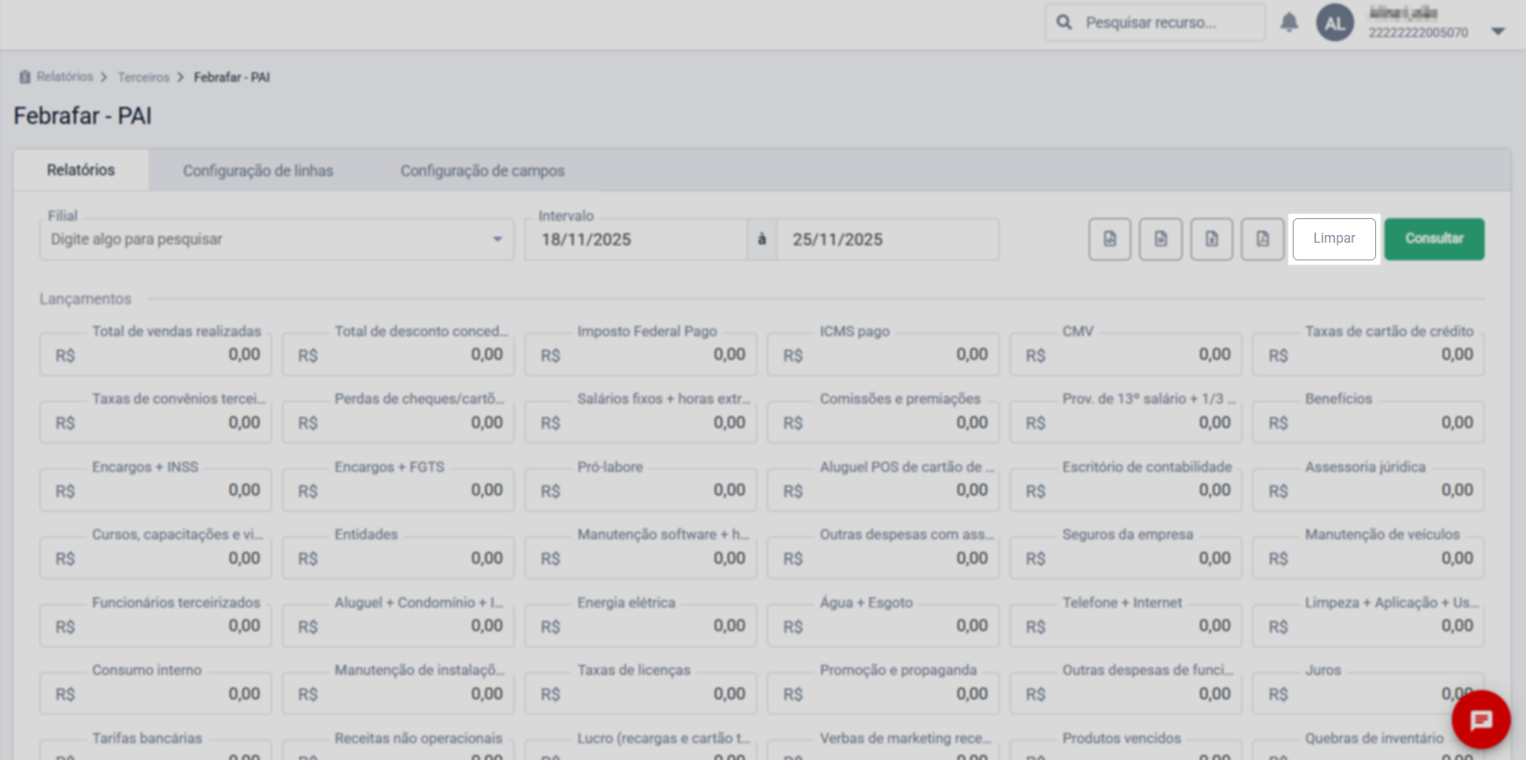1526x760 pixels.
Task: Click the Juros field
Action: click(x=1369, y=693)
